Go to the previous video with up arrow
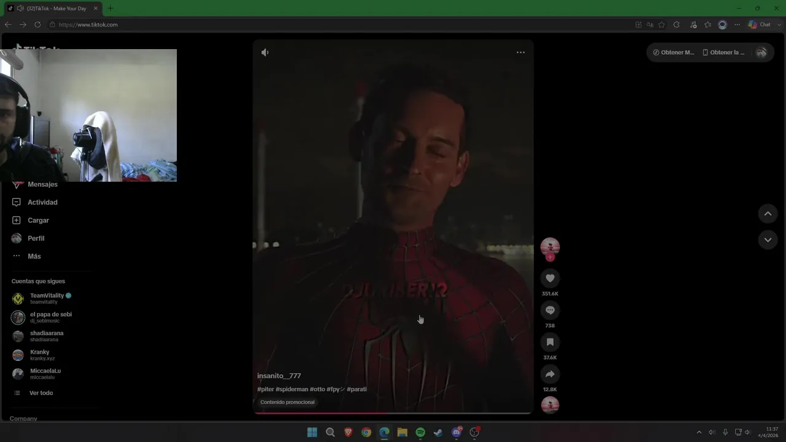The image size is (786, 442). 768,214
